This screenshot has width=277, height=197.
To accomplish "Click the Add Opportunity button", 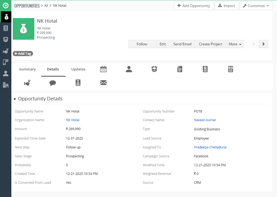I will [x=194, y=6].
